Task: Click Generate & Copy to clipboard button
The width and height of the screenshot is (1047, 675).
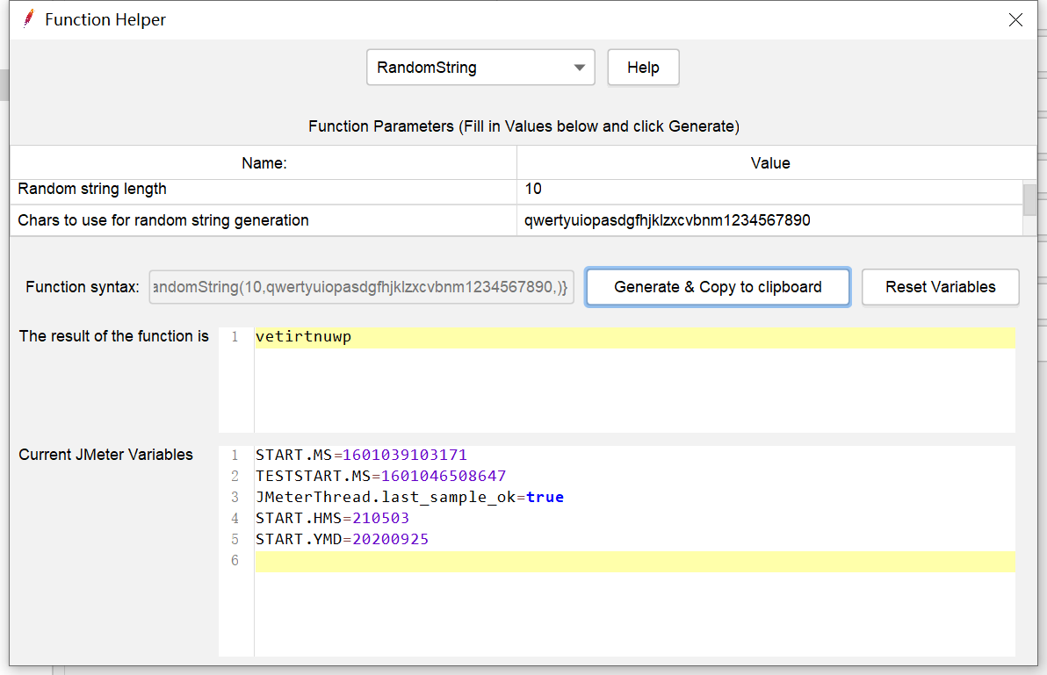Action: tap(718, 287)
